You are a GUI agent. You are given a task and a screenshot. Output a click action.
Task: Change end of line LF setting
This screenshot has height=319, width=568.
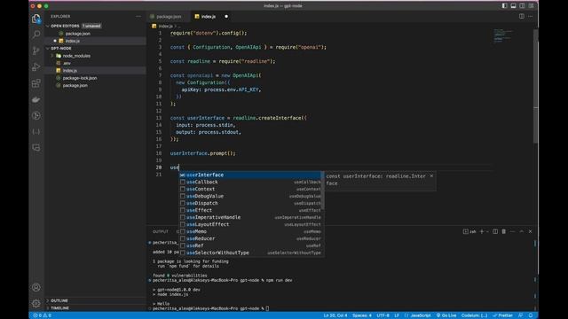397,315
